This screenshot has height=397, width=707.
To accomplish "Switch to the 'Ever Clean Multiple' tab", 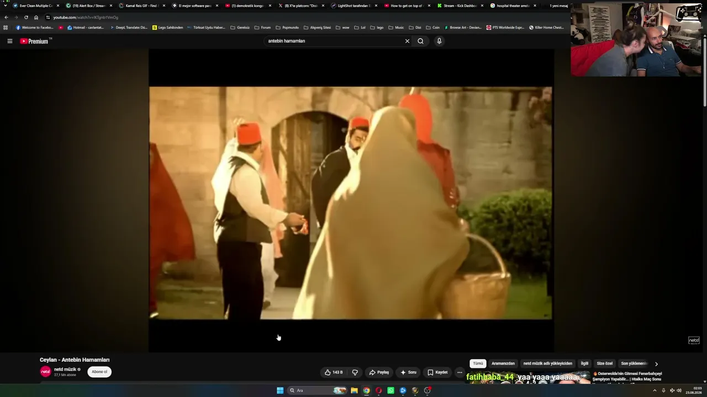I will click(x=35, y=6).
